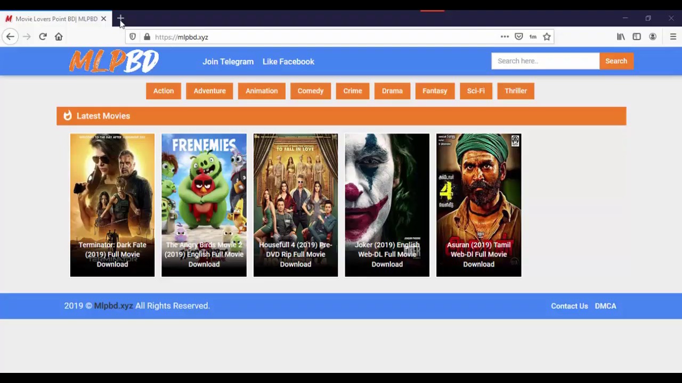The height and width of the screenshot is (383, 682).
Task: Click the orange Search button
Action: coord(616,61)
